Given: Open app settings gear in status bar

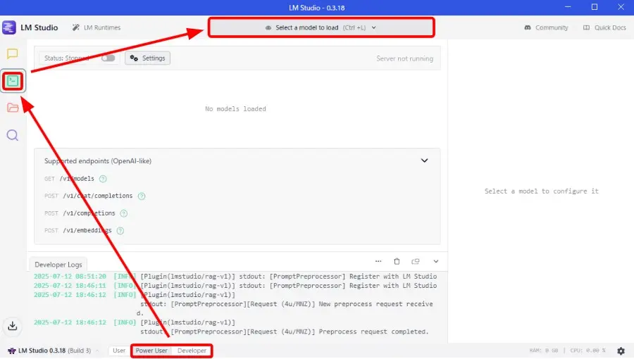Looking at the screenshot, I should 621,351.
